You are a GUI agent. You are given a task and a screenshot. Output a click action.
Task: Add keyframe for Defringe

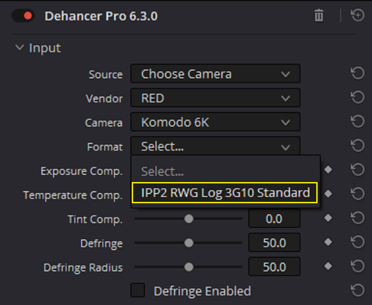[x=328, y=242]
